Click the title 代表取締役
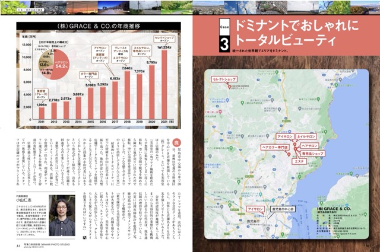This screenshot has width=380, height=252. pos(21,196)
